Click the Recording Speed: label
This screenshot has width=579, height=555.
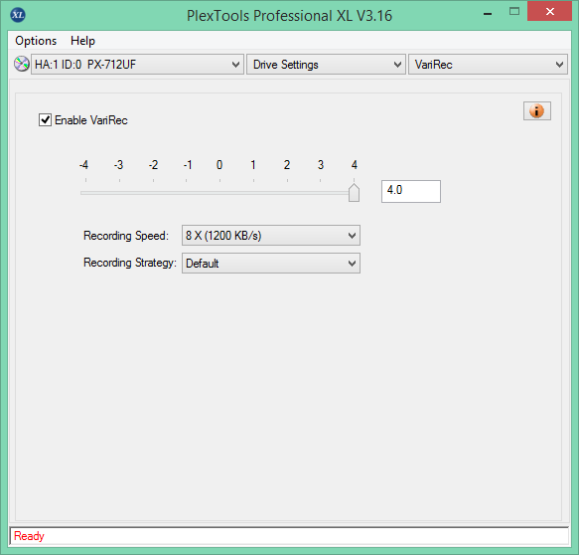coord(126,236)
